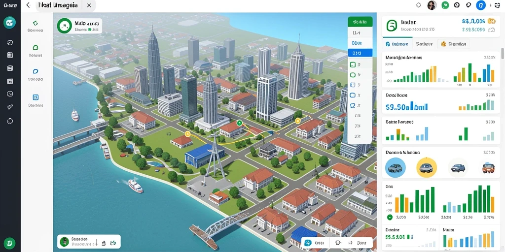Click the blue top balance amount in panel header

[473, 22]
